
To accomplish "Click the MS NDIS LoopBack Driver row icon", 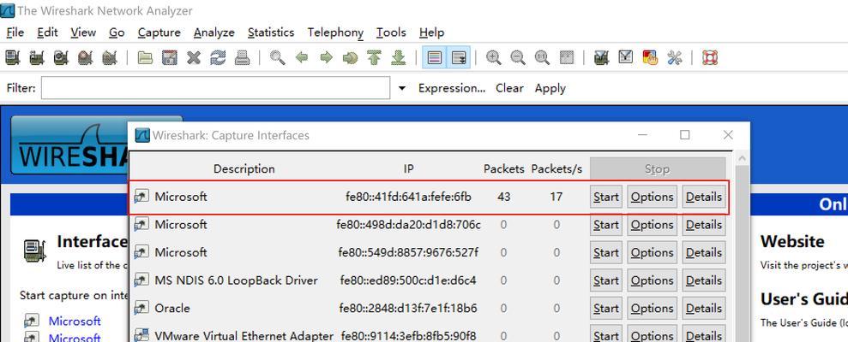I will [141, 280].
